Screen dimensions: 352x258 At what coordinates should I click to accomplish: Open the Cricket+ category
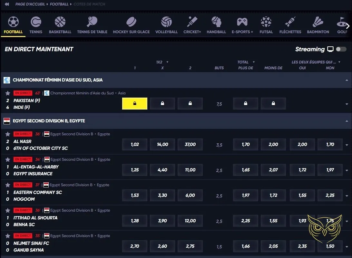tap(192, 24)
